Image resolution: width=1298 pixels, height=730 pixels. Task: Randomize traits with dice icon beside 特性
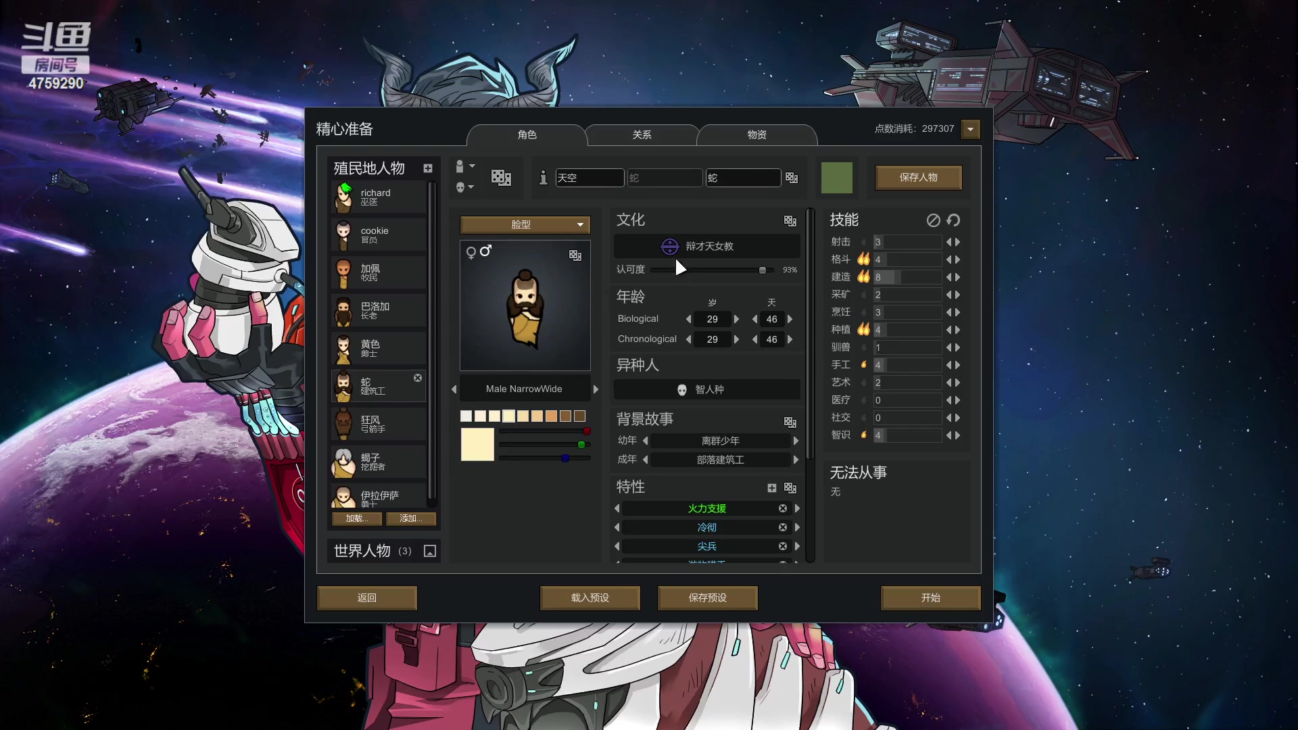point(790,487)
